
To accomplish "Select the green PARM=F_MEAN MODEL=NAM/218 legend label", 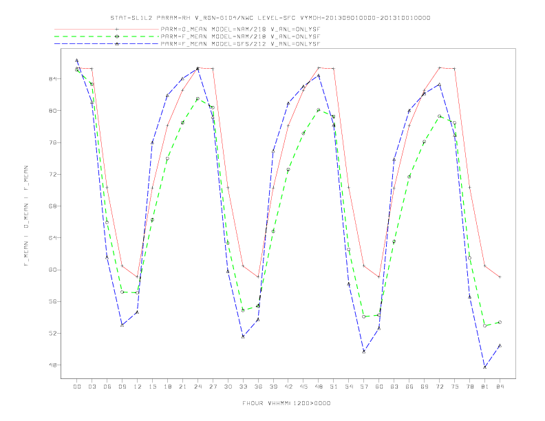I will [240, 36].
